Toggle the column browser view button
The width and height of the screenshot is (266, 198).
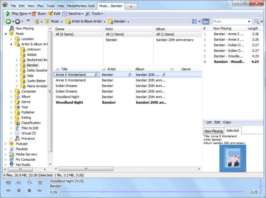click(x=206, y=22)
